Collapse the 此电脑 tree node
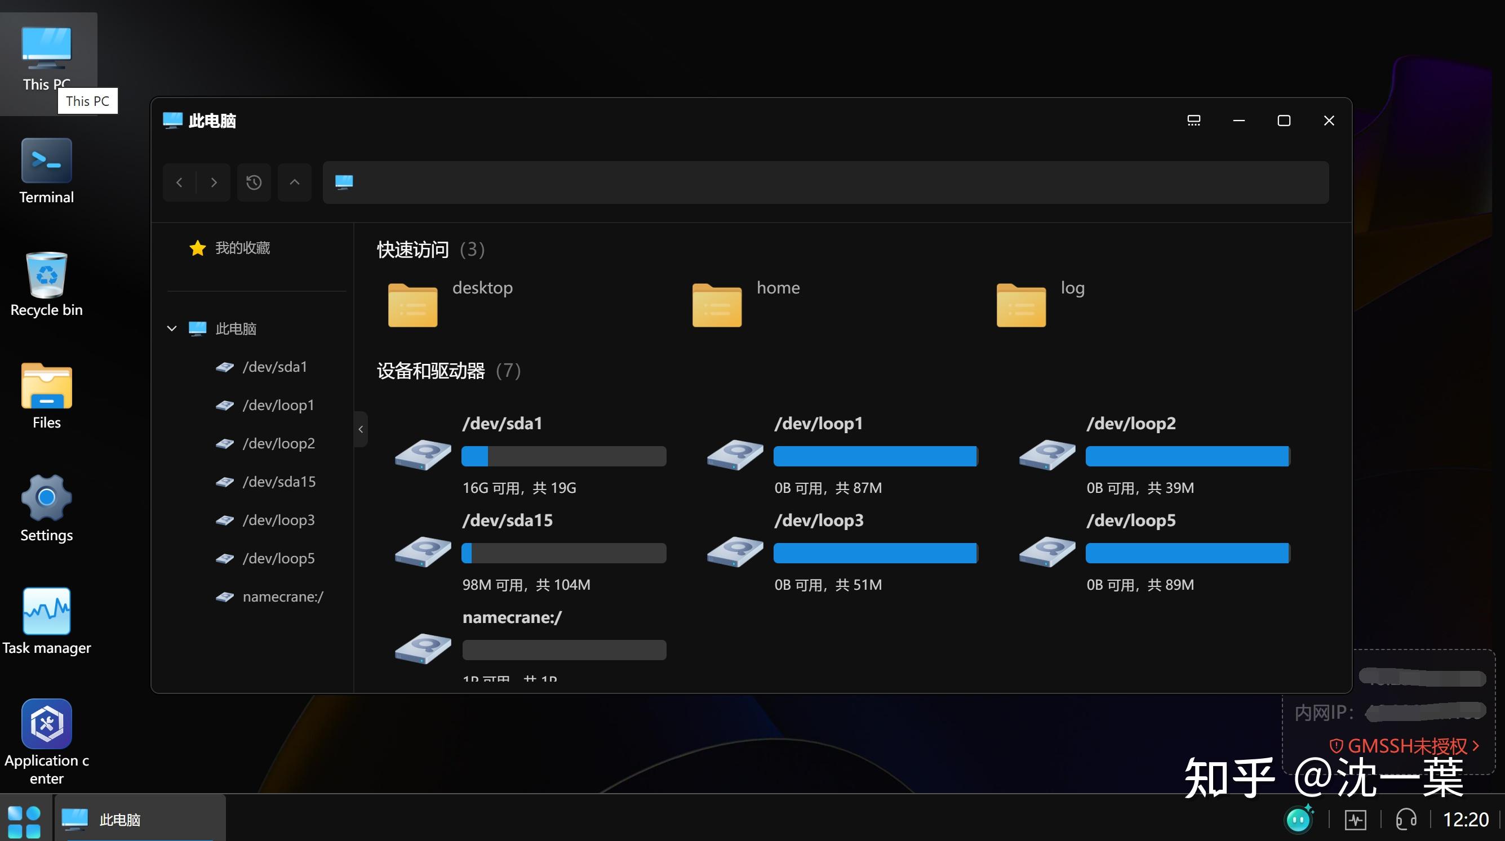 coord(172,328)
